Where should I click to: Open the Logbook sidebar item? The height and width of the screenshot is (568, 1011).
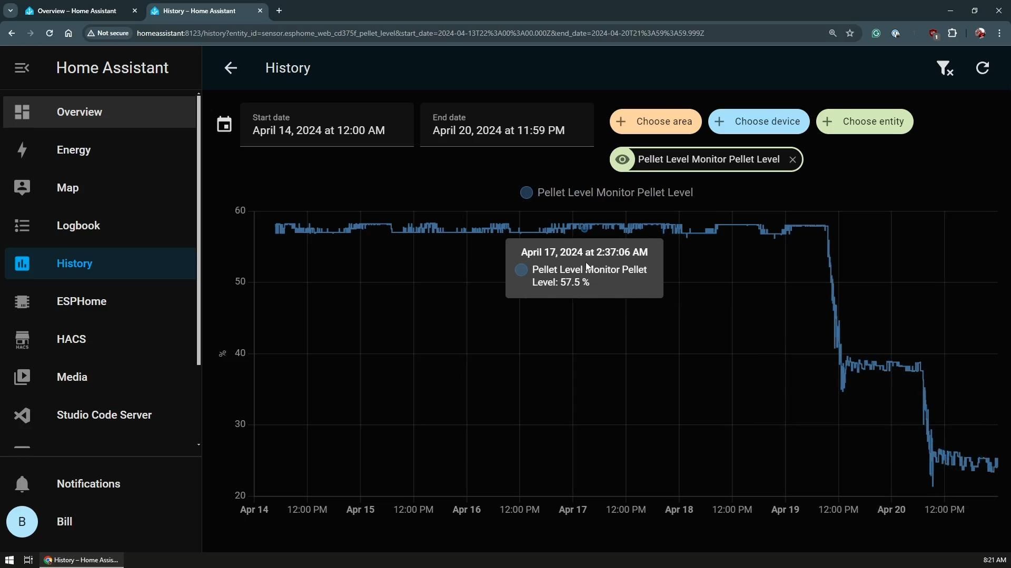pos(78,226)
